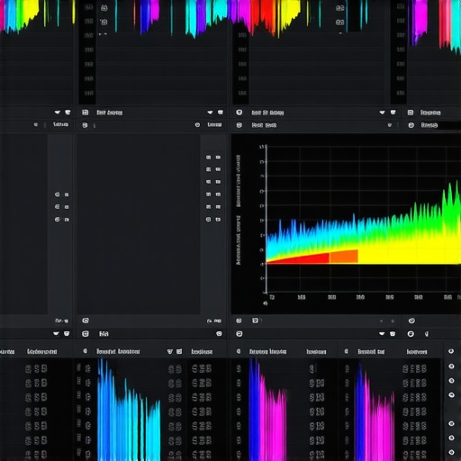Click the square icon right of the cyan panel's header dropdown
Screen dimensions: 461x461
click(179, 351)
